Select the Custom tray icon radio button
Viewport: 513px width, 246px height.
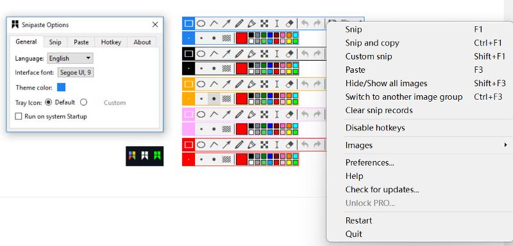[83, 102]
